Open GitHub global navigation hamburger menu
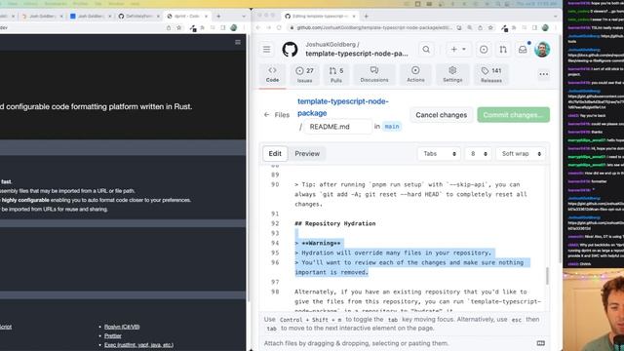 point(266,50)
